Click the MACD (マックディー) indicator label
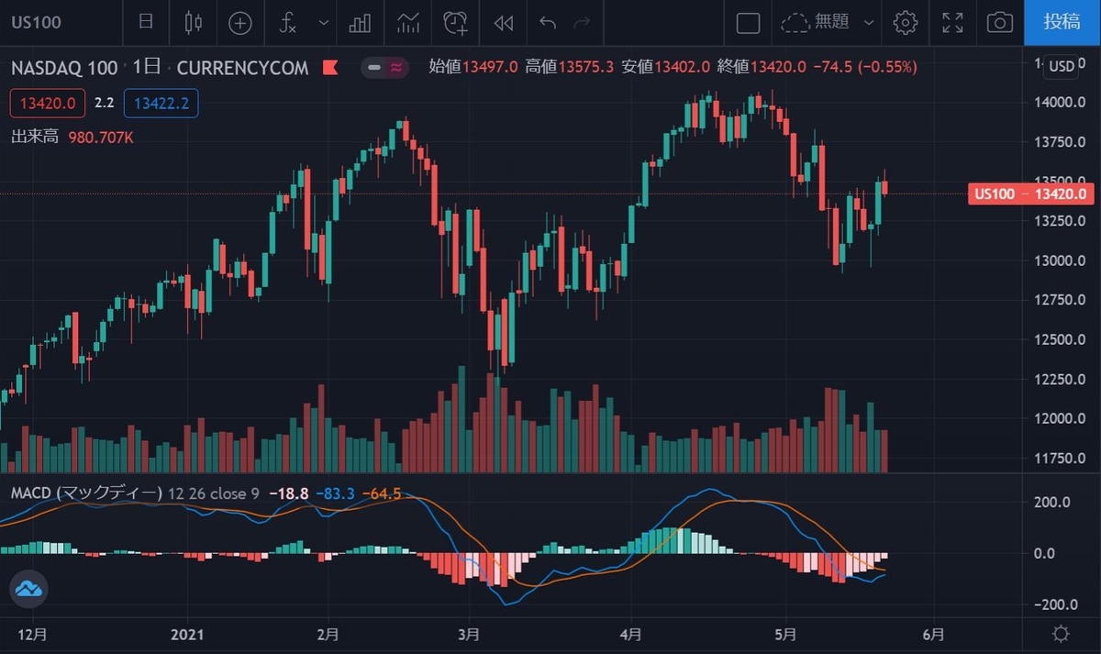Viewport: 1101px width, 654px height. tap(86, 493)
